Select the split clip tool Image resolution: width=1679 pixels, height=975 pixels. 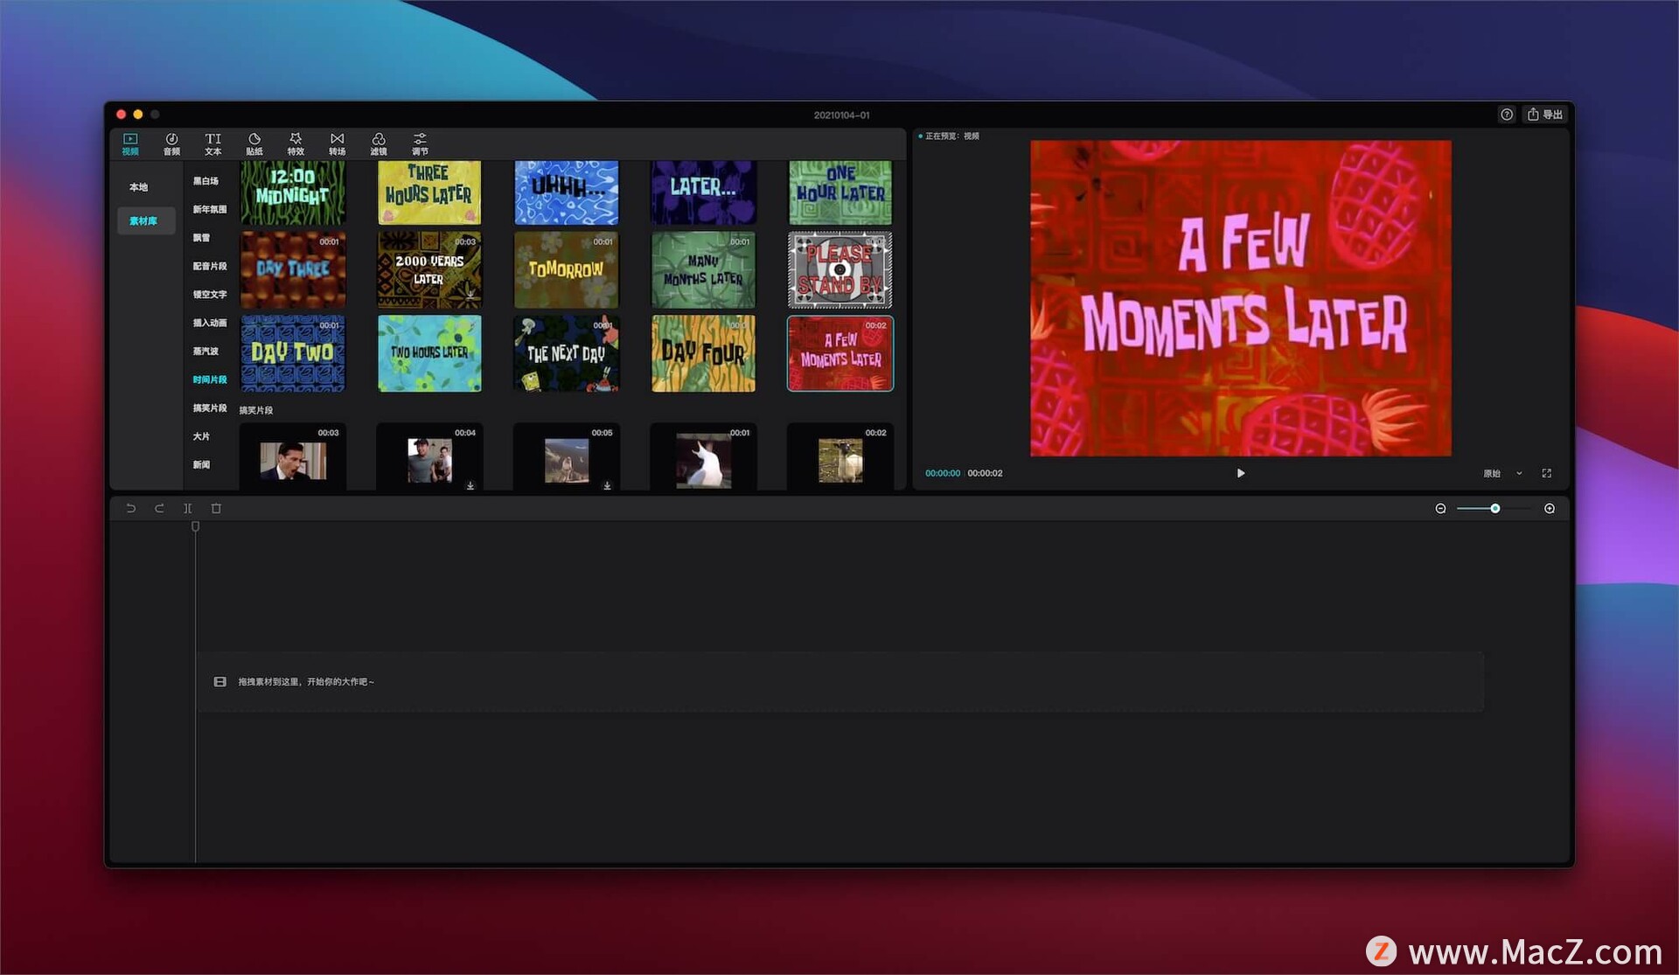pyautogui.click(x=187, y=508)
